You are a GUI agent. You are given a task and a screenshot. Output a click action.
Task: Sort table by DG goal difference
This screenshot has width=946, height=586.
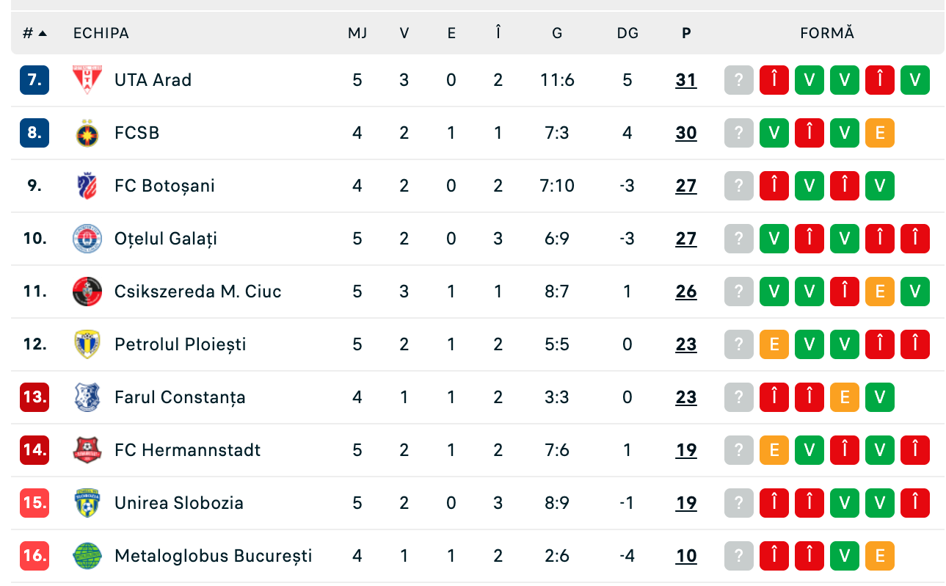[627, 33]
